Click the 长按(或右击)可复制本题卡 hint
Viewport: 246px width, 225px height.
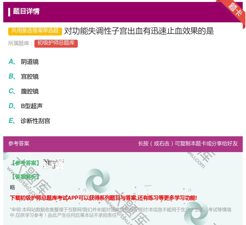click(x=188, y=143)
